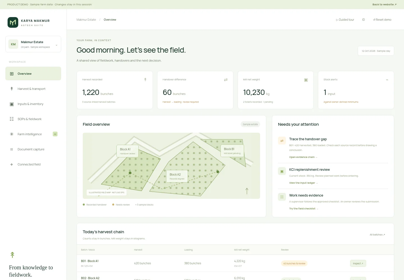Navigate to SOPs & fieldwork
Image resolution: width=404 pixels, height=280 pixels.
(33, 119)
